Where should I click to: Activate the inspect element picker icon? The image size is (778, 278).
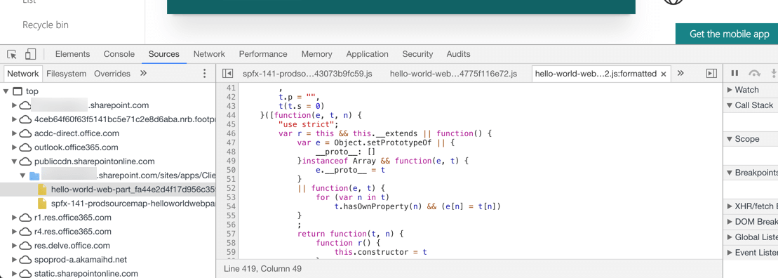point(13,54)
